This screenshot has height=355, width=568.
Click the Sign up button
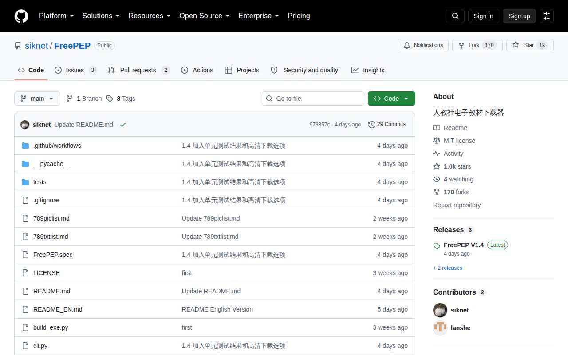pyautogui.click(x=519, y=16)
